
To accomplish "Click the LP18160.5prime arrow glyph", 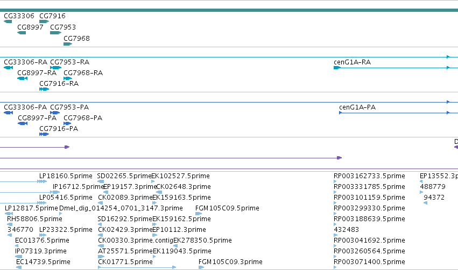I will coord(43,181).
